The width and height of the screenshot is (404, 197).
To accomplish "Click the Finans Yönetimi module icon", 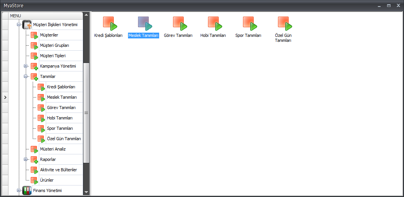I will (x=27, y=190).
